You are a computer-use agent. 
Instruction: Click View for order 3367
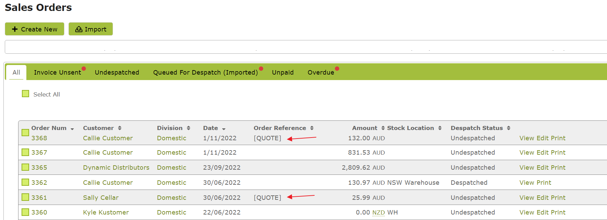pos(527,152)
